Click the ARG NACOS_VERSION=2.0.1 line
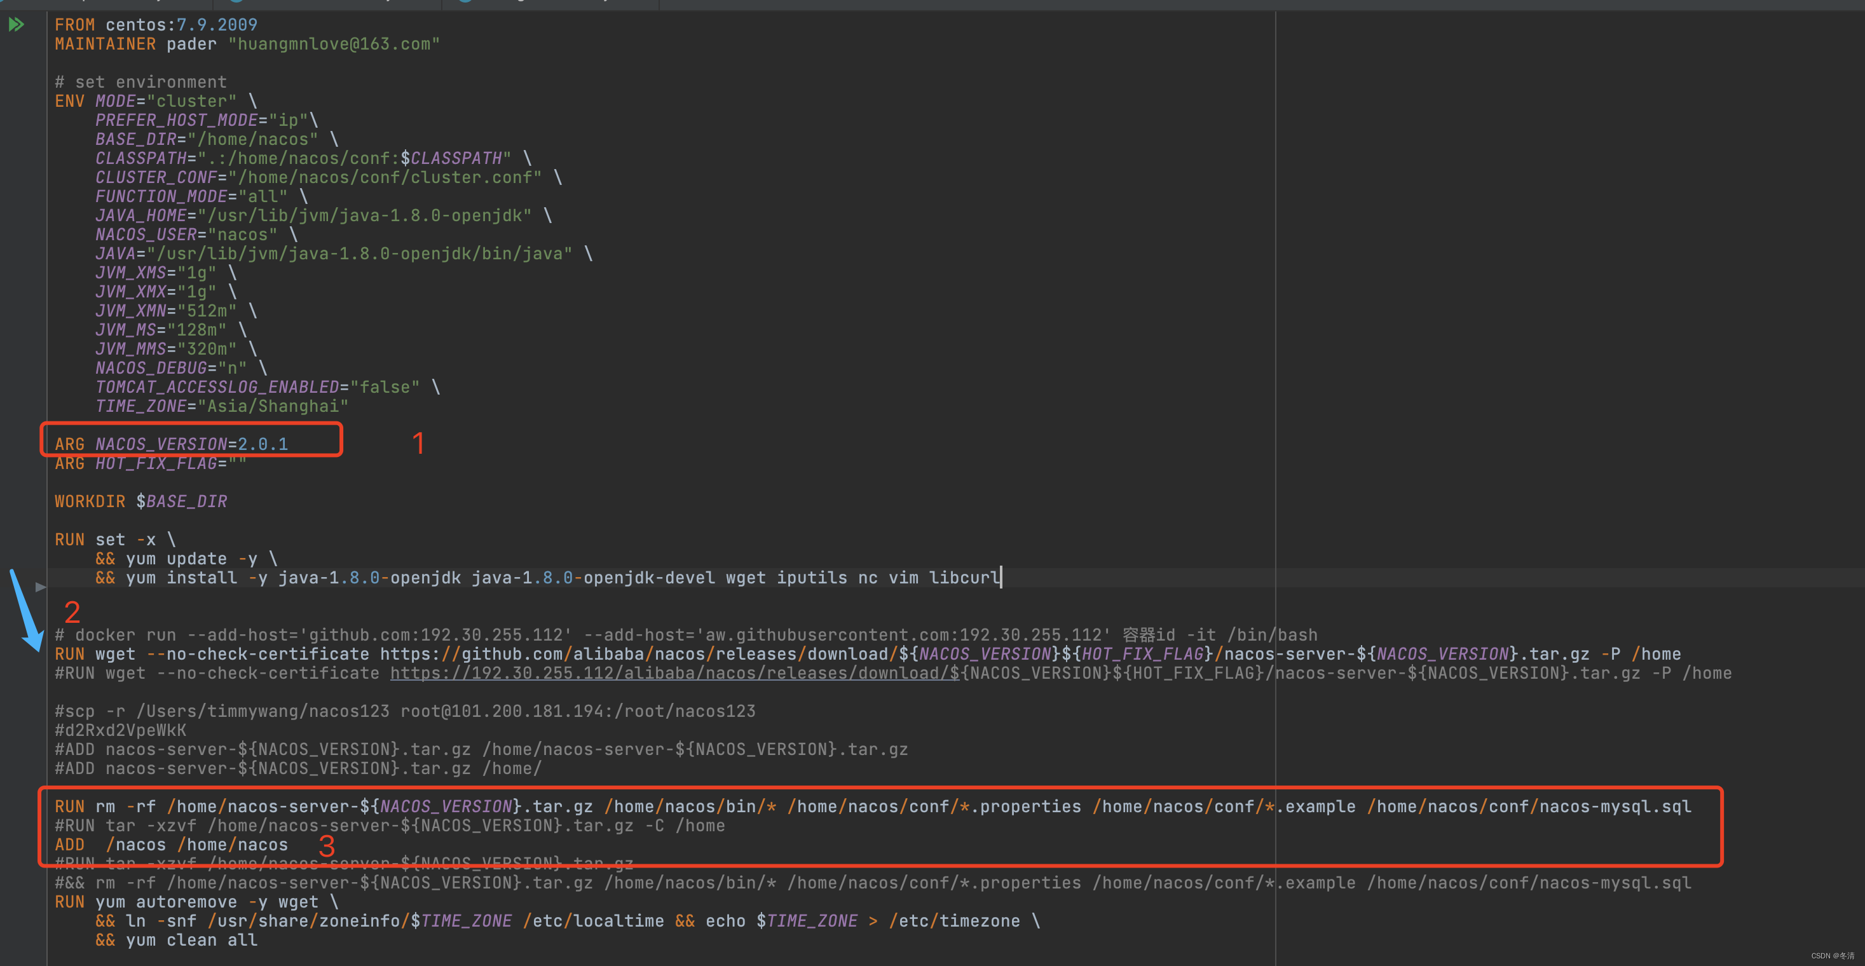 pos(172,444)
